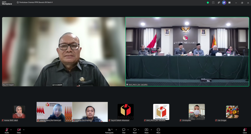Click the 'Yunanto Dwi Prabowo' name label

click(x=84, y=120)
